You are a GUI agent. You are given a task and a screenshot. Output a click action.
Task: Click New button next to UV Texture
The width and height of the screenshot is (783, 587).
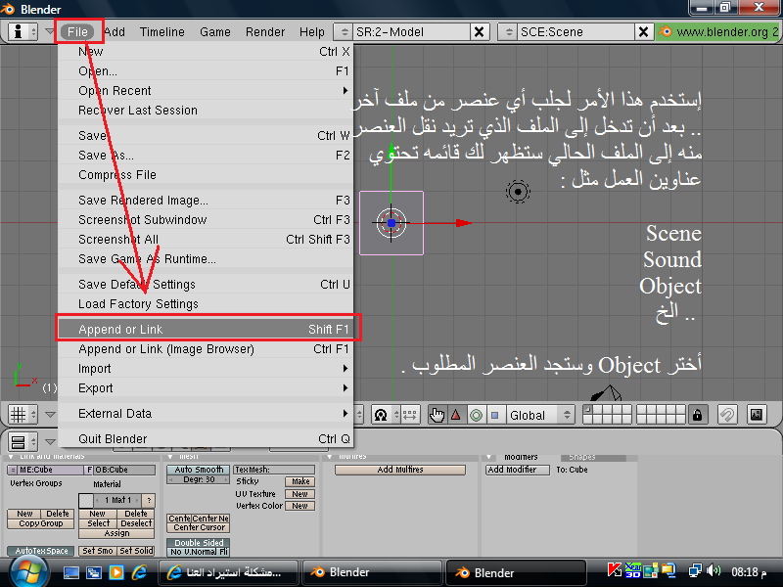click(x=300, y=494)
